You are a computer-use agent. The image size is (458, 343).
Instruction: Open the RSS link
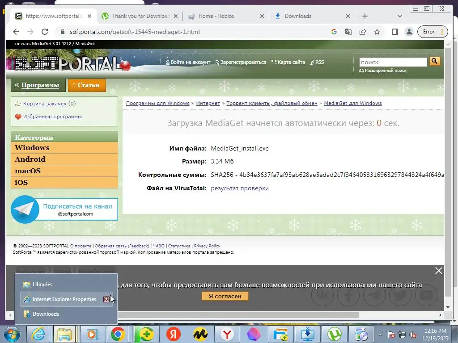pos(319,62)
